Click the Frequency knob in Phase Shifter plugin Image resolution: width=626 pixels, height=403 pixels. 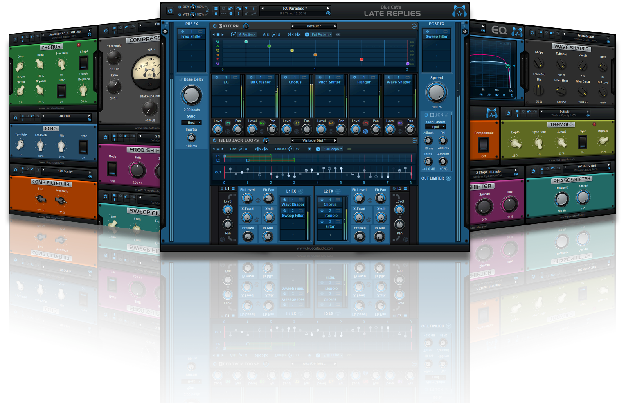point(561,200)
